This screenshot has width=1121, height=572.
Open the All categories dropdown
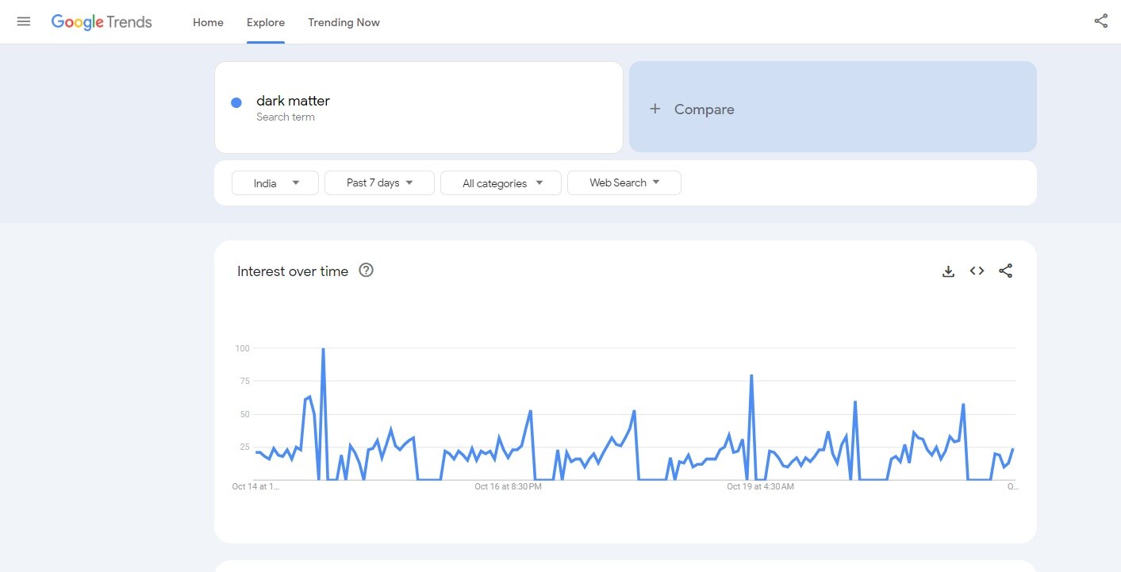(x=501, y=183)
